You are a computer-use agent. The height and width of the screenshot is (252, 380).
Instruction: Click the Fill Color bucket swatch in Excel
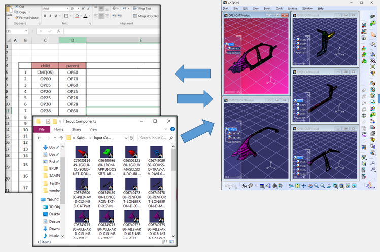pyautogui.click(x=77, y=16)
